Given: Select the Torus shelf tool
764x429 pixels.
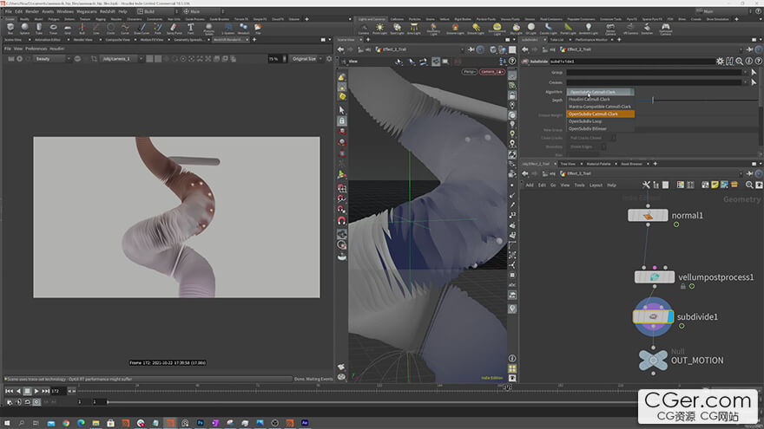Looking at the screenshot, I should 54,28.
